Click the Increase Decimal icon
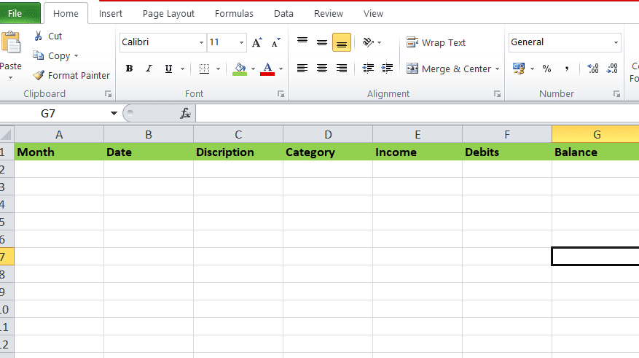639x358 pixels. pyautogui.click(x=592, y=69)
